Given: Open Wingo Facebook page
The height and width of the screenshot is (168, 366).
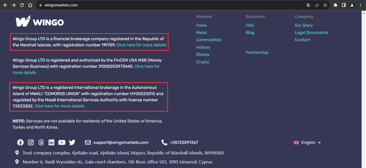Looking at the screenshot, I should coord(20,142).
